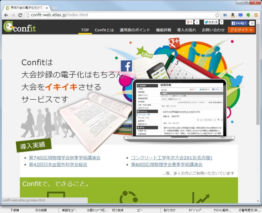This screenshot has width=262, height=213.
Task: Open 第60回応用物理学会春季学術講演会 link
Action: [167, 165]
